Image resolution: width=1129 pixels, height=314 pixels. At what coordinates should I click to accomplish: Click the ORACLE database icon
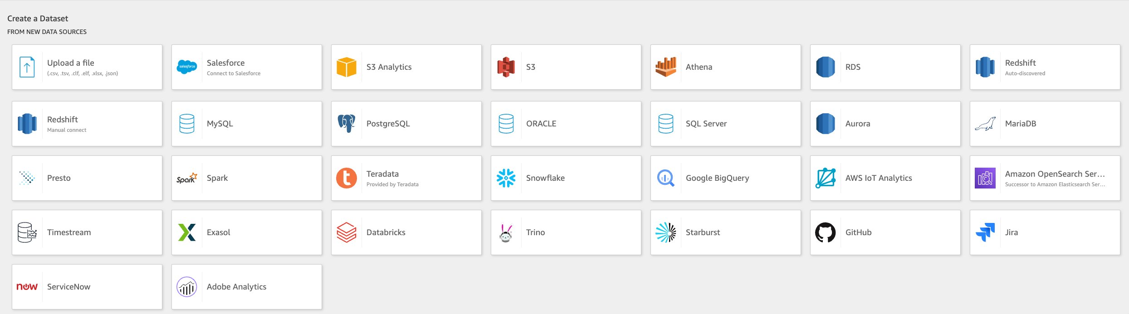point(506,124)
